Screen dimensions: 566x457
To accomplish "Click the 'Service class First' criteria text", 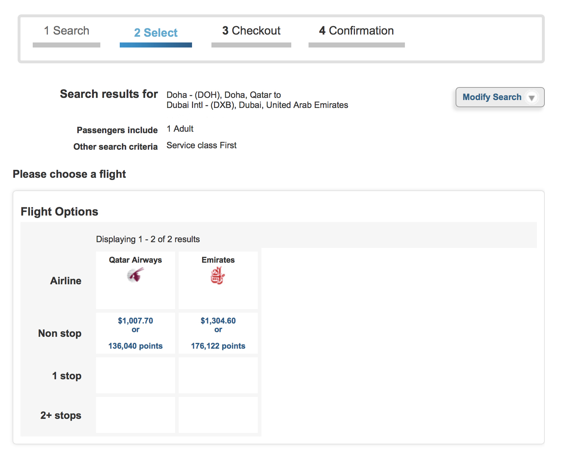I will pos(201,145).
